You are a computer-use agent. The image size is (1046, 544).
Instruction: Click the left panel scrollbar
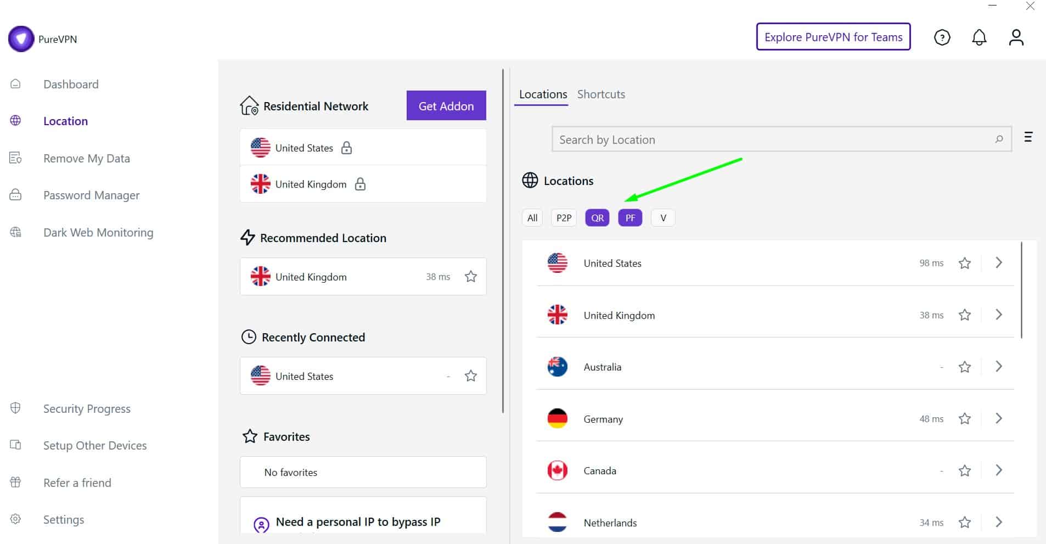coord(503,242)
